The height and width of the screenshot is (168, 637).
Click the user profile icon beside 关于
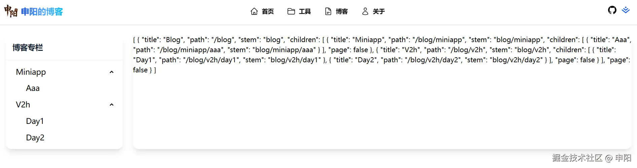click(365, 11)
